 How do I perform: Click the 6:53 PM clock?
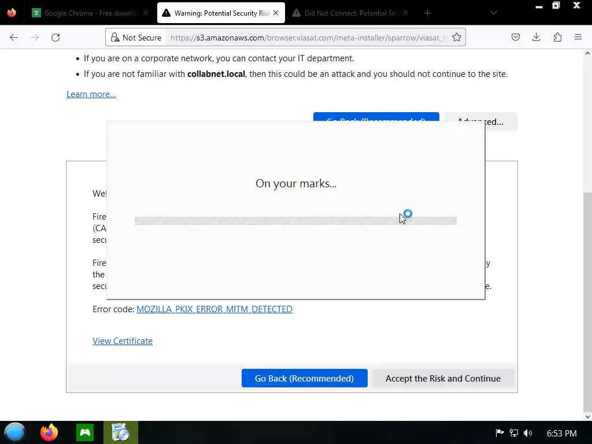[x=561, y=433]
